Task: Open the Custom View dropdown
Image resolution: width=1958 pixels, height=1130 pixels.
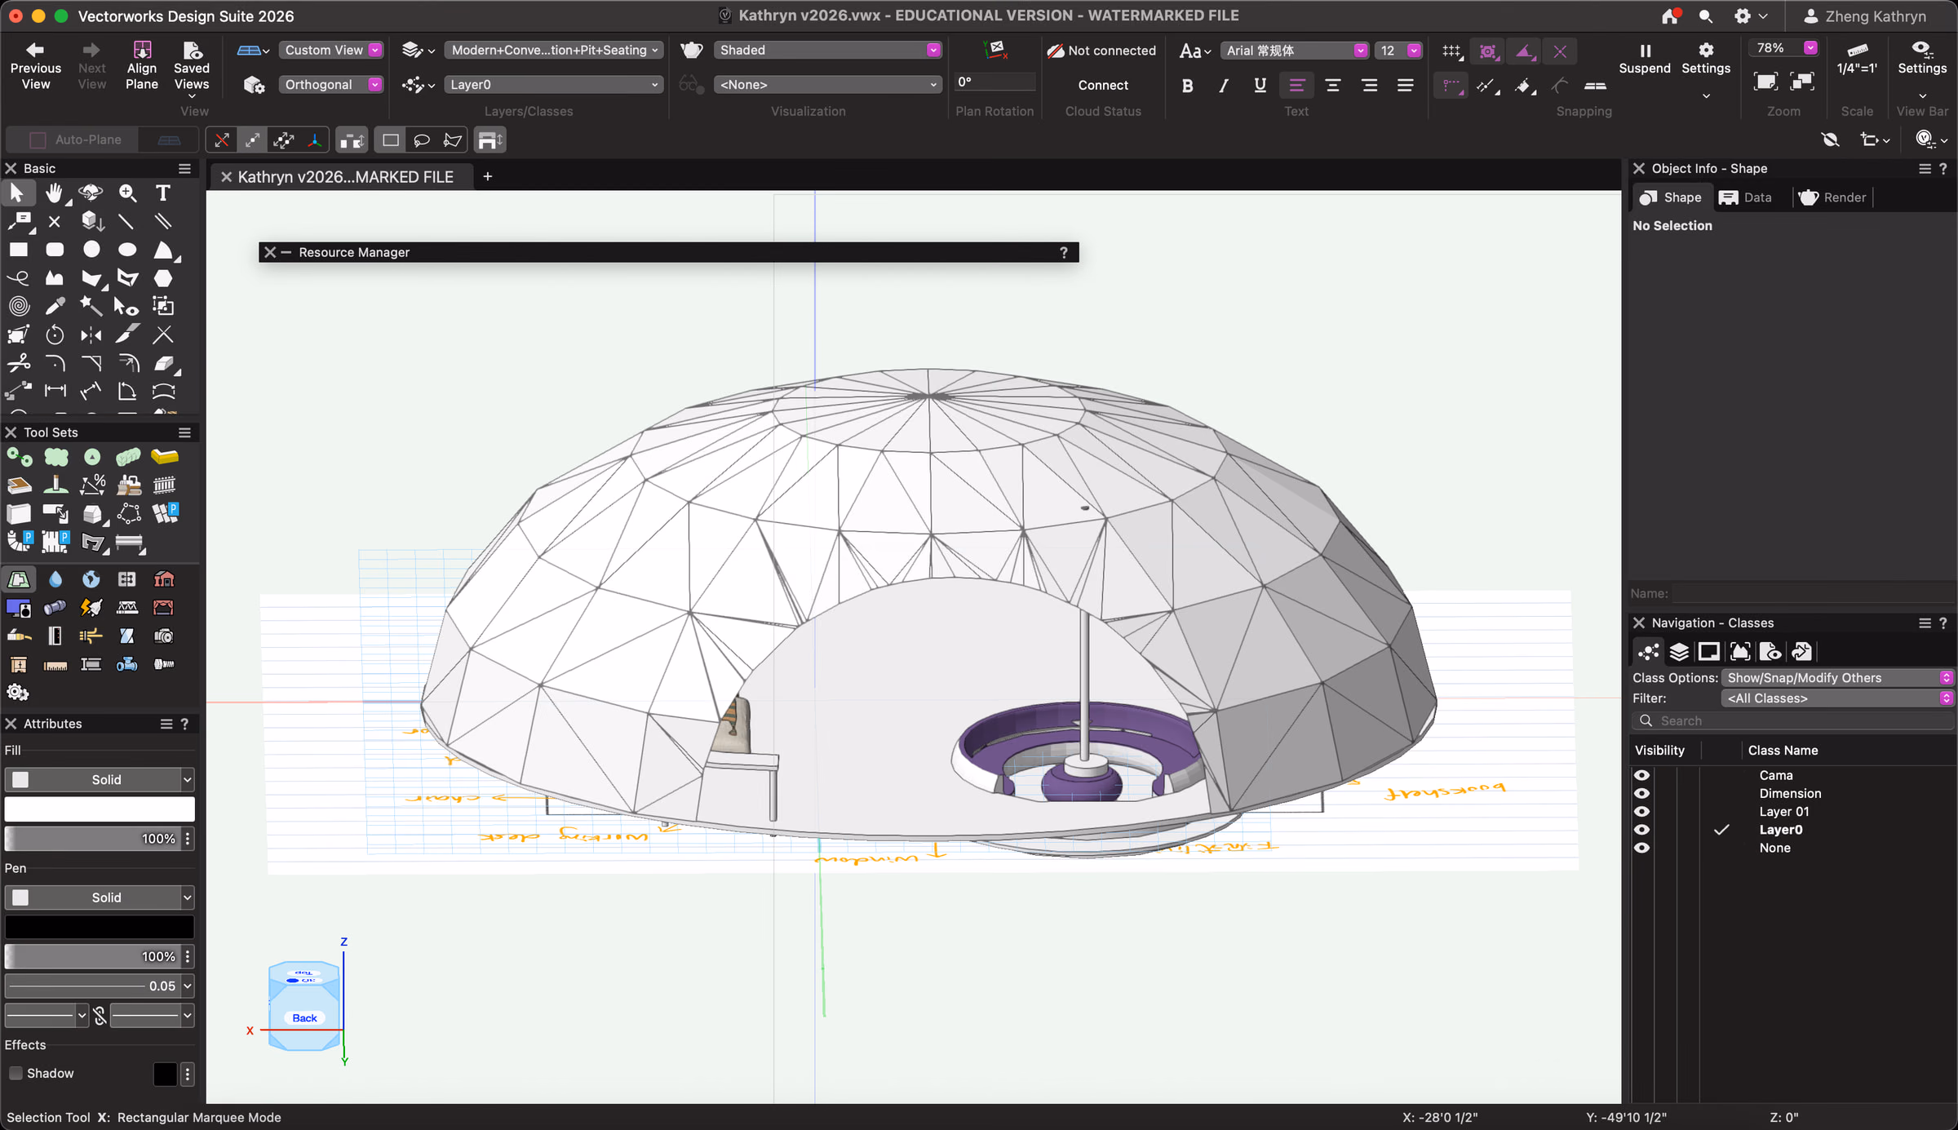Action: pyautogui.click(x=331, y=50)
